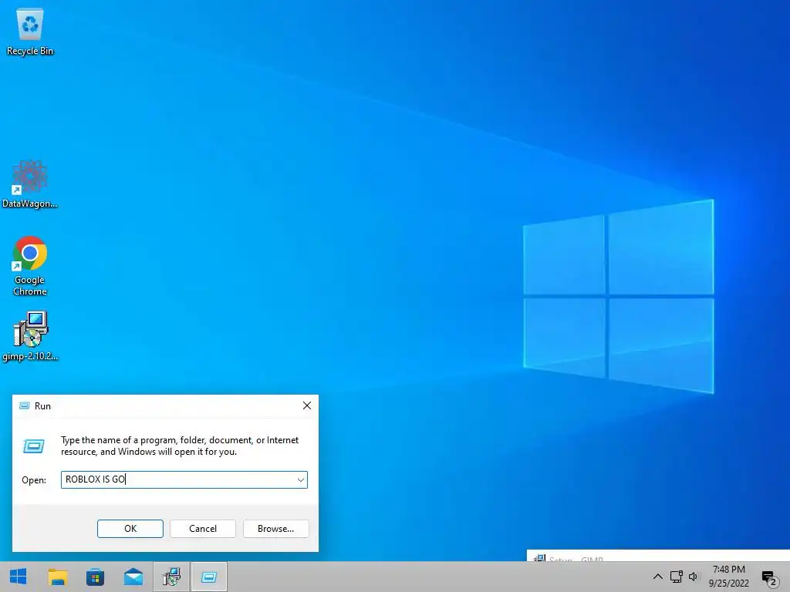The width and height of the screenshot is (790, 592).
Task: Open the Mail app from the taskbar
Action: [x=133, y=577]
